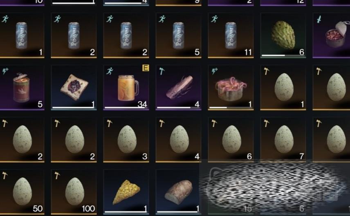The image size is (350, 216).
Task: Select the bread loaf item
Action: click(177, 192)
